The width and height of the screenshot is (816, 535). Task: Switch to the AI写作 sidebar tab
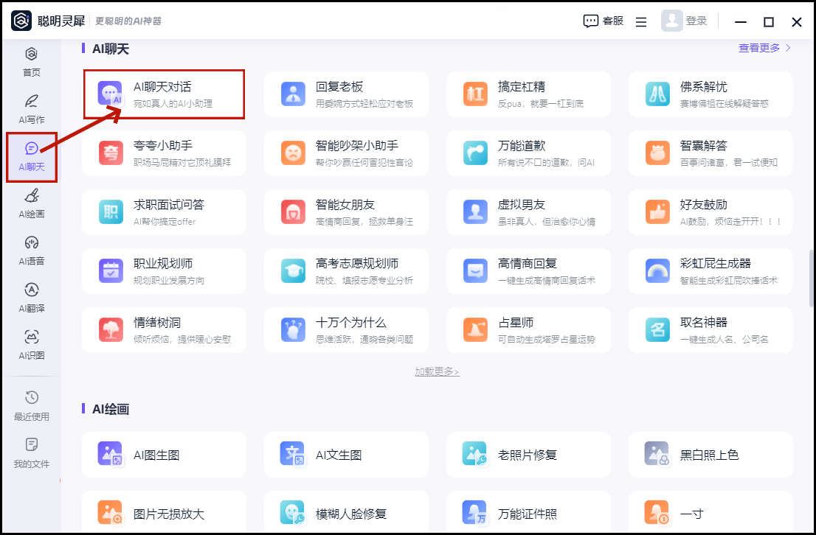pos(32,108)
